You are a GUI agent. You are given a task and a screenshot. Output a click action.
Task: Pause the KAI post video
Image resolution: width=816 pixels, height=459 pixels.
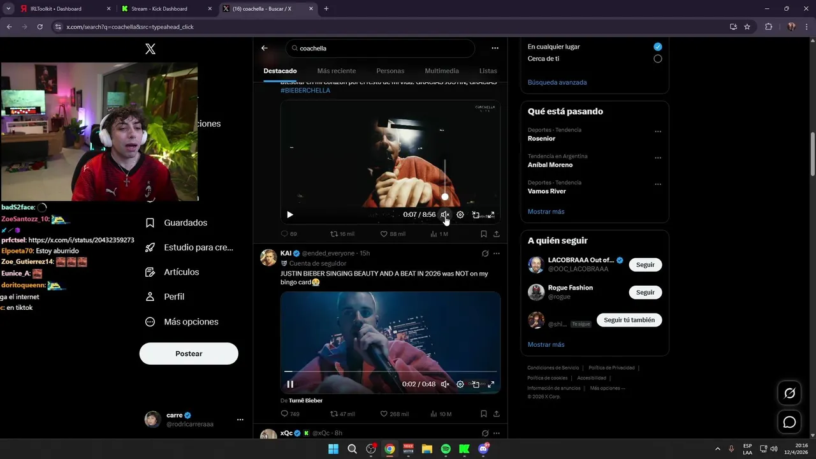[290, 384]
